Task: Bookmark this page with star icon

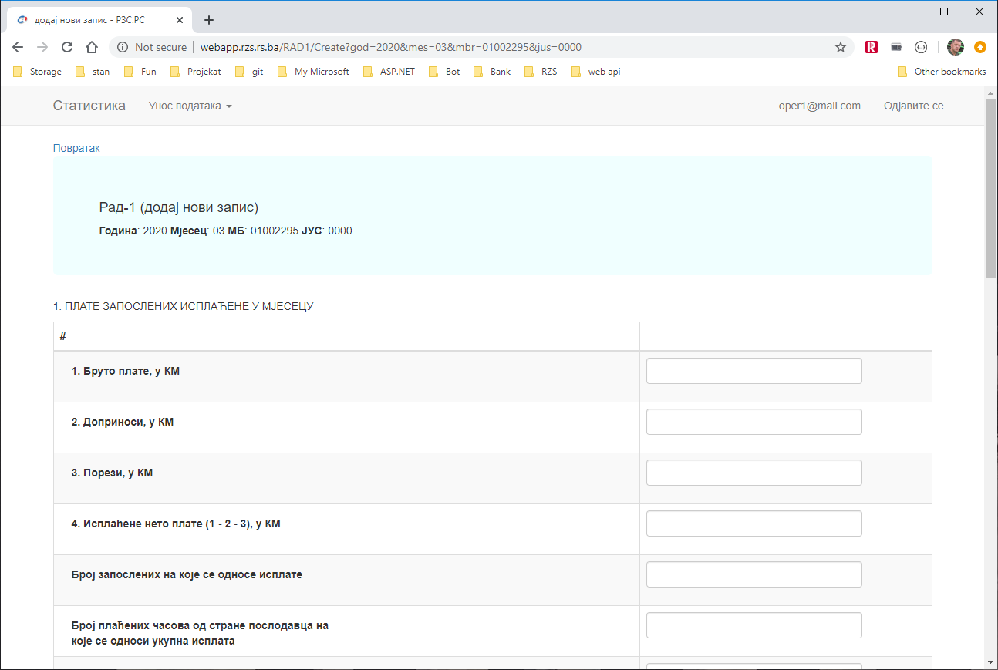Action: coord(841,47)
